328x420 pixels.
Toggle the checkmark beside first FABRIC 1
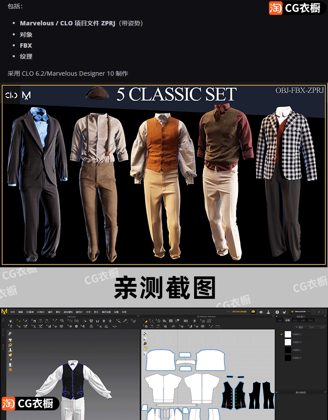[x=281, y=334]
